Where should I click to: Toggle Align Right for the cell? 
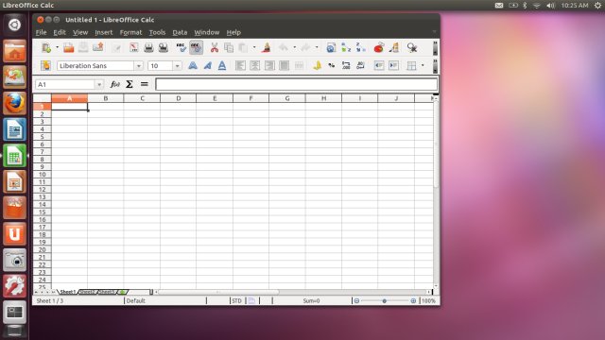269,65
